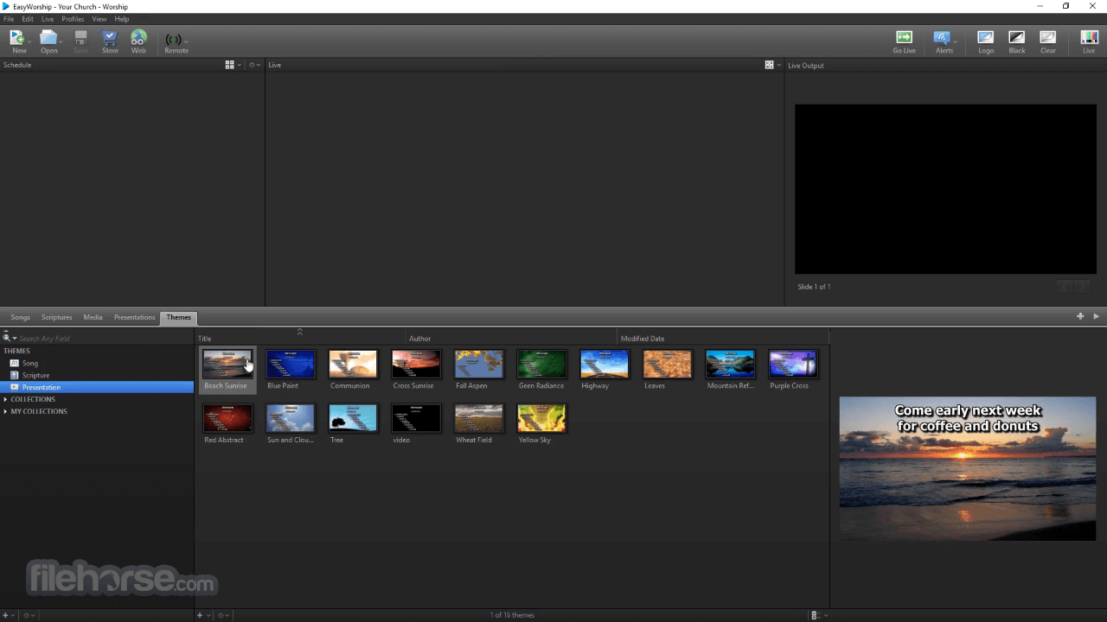Select the Blue Paint theme thumbnail
The height and width of the screenshot is (622, 1107).
[291, 364]
